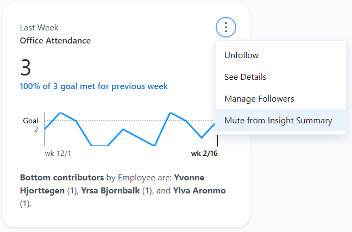
Task: Click the Goal label on chart axis
Action: pyautogui.click(x=30, y=121)
